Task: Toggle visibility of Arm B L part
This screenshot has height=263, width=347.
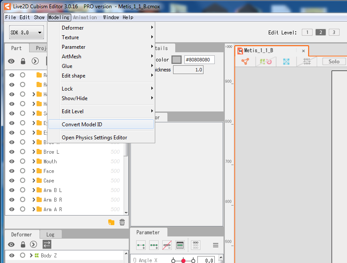Action: click(x=12, y=190)
